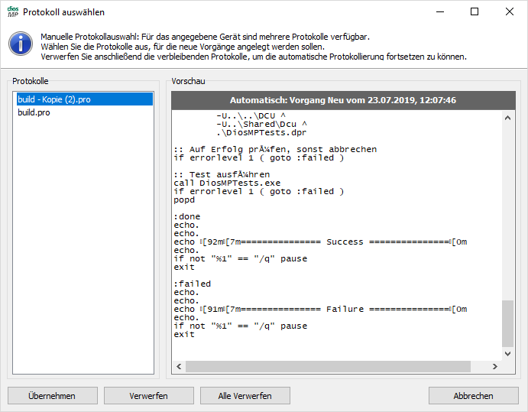Click the preview header Automatisch: Vorgang Neu
Viewport: 528px width, 412px height.
click(x=343, y=100)
